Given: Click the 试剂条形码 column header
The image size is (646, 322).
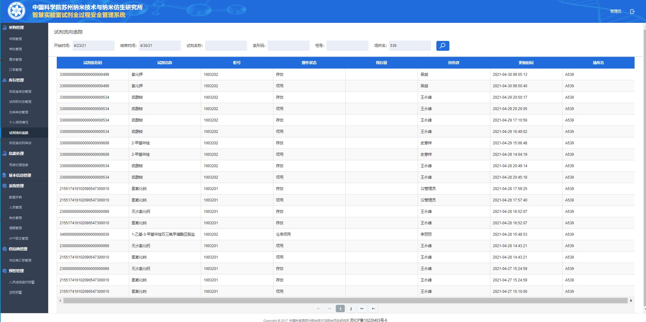Looking at the screenshot, I should pyautogui.click(x=93, y=63).
